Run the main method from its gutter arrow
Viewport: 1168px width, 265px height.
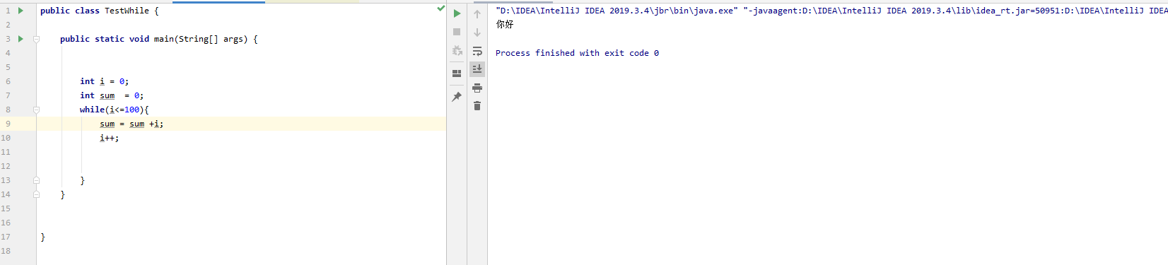[21, 39]
